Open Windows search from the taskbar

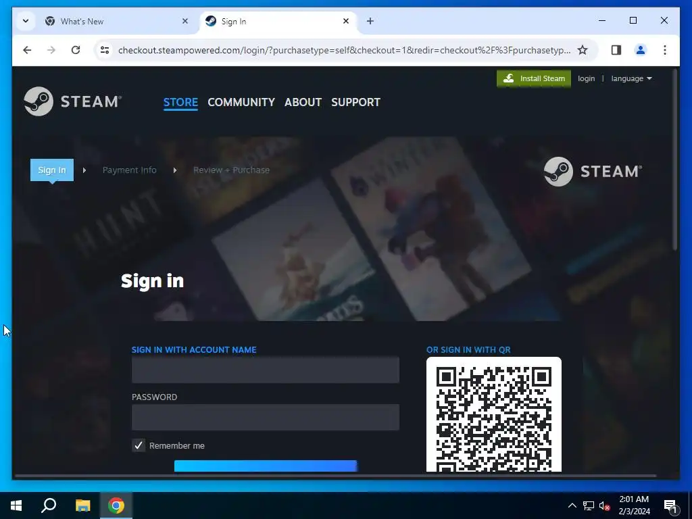pos(49,505)
